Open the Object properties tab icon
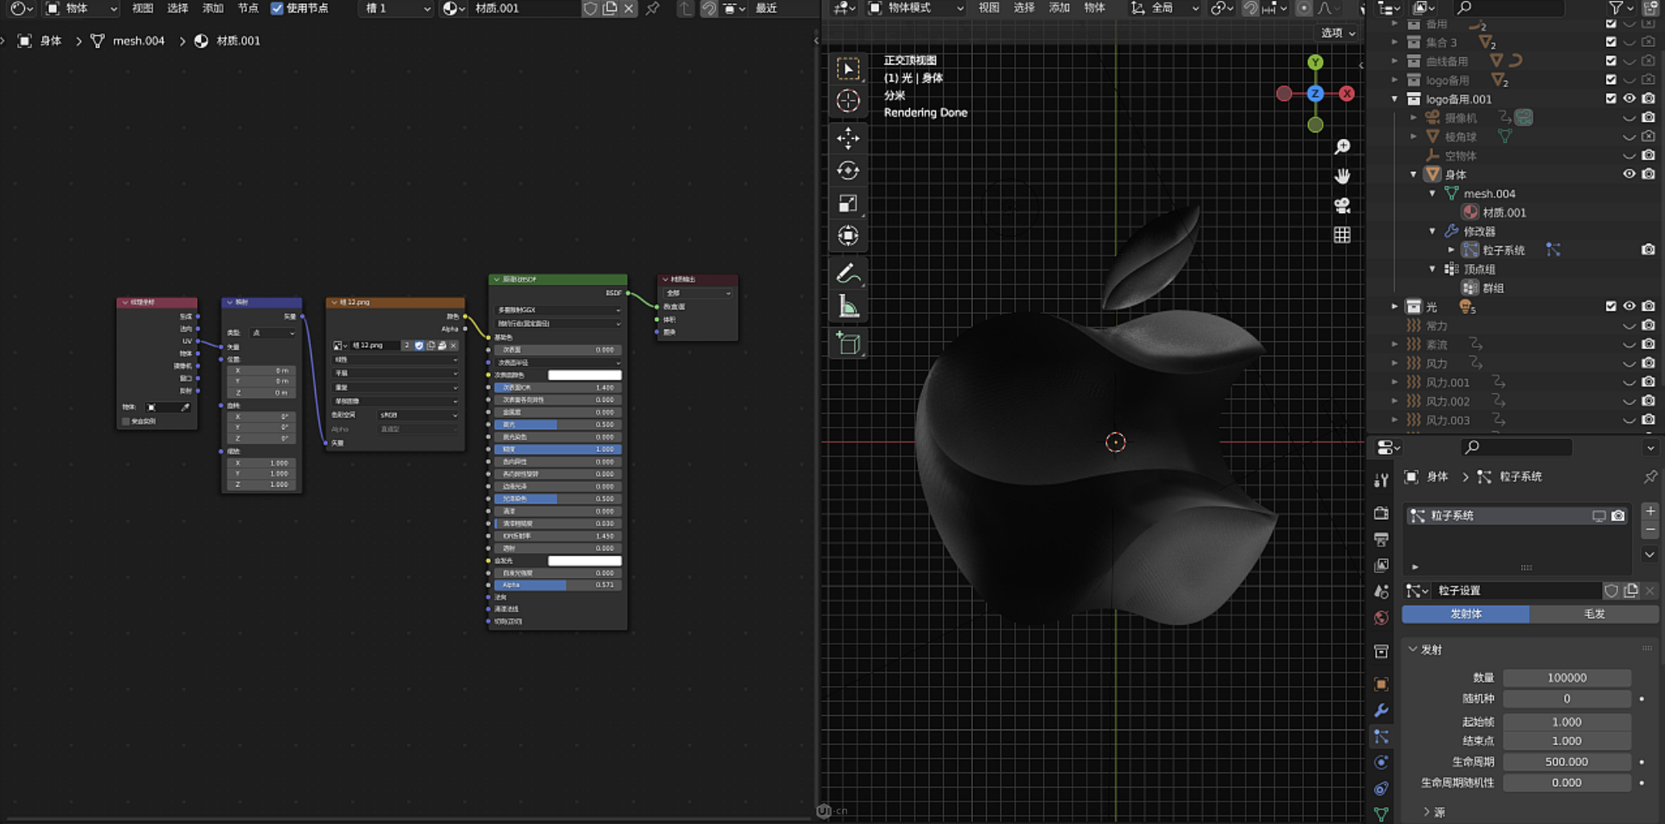 pos(1382,684)
